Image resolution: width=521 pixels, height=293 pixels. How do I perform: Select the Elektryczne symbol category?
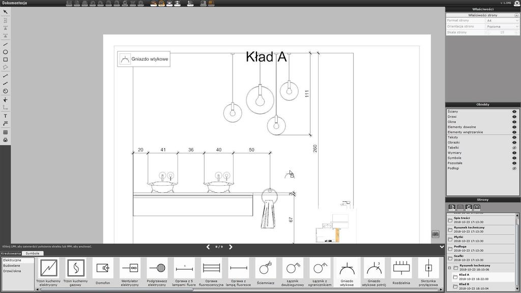tap(18, 260)
